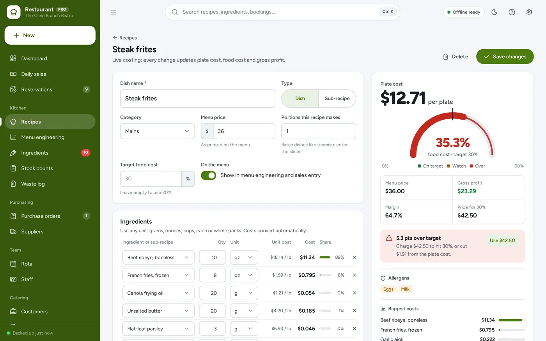
Task: Click the Beef ribeye share bar
Action: coord(325,257)
